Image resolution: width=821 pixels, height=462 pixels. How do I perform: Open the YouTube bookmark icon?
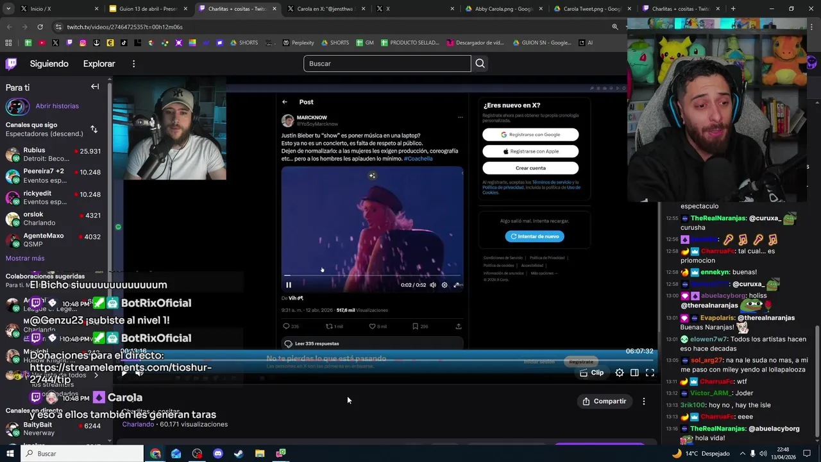pos(42,43)
